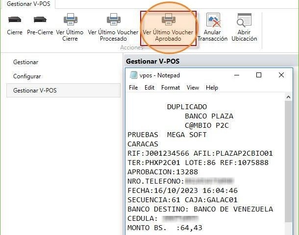Click the TER:PHXP2C01 text
The width and height of the screenshot is (299, 235).
coord(154,163)
